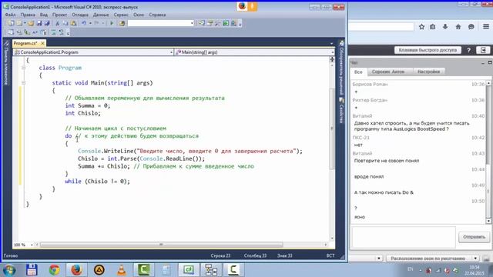
Task: Click the Find in Files icon
Action: (122, 23)
